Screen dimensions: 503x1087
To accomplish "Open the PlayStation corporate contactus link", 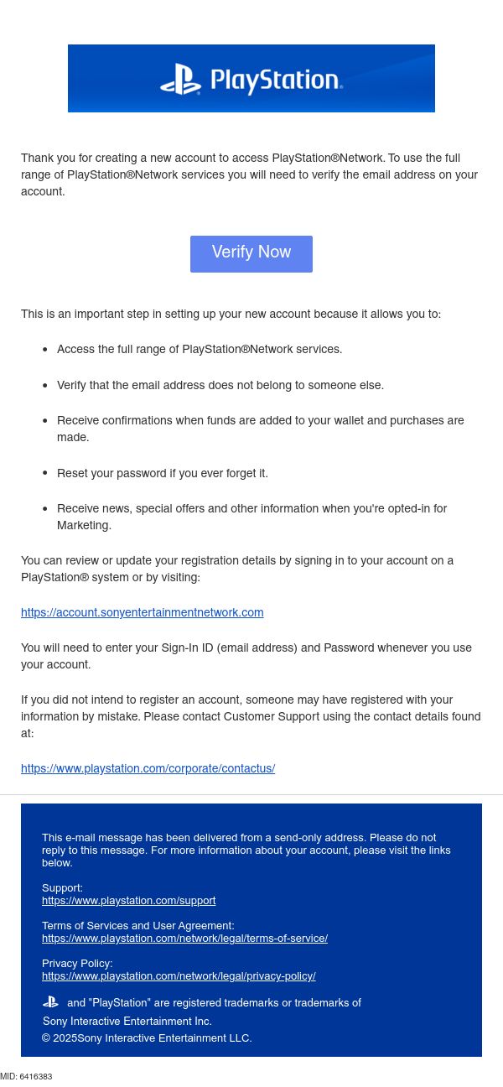I will tap(148, 768).
